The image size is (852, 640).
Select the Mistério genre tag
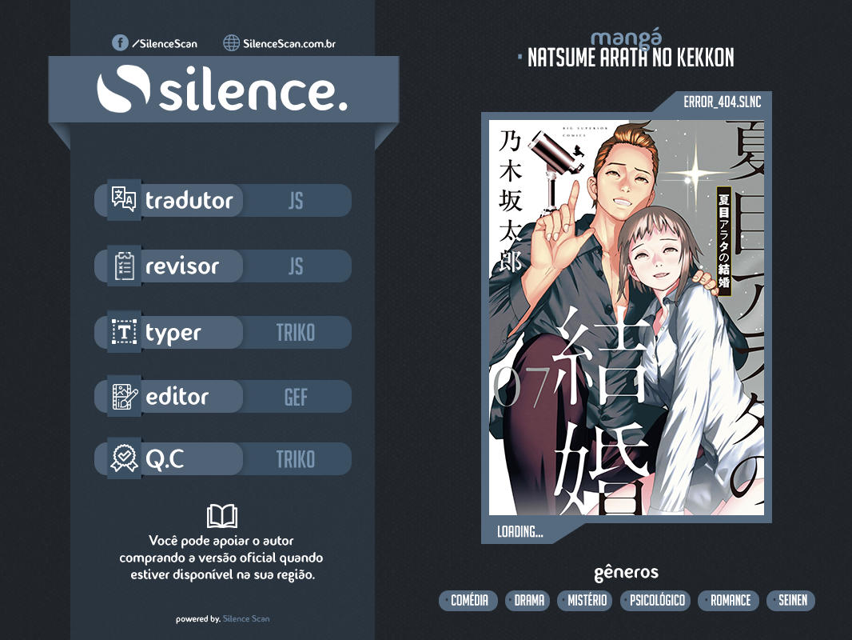click(x=585, y=600)
